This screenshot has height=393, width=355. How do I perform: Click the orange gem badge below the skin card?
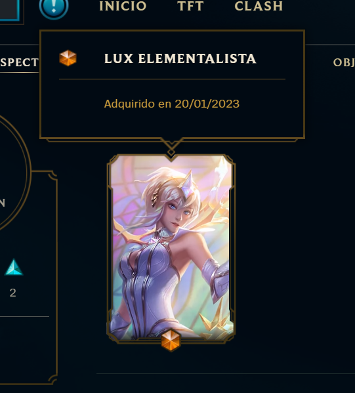(x=171, y=341)
